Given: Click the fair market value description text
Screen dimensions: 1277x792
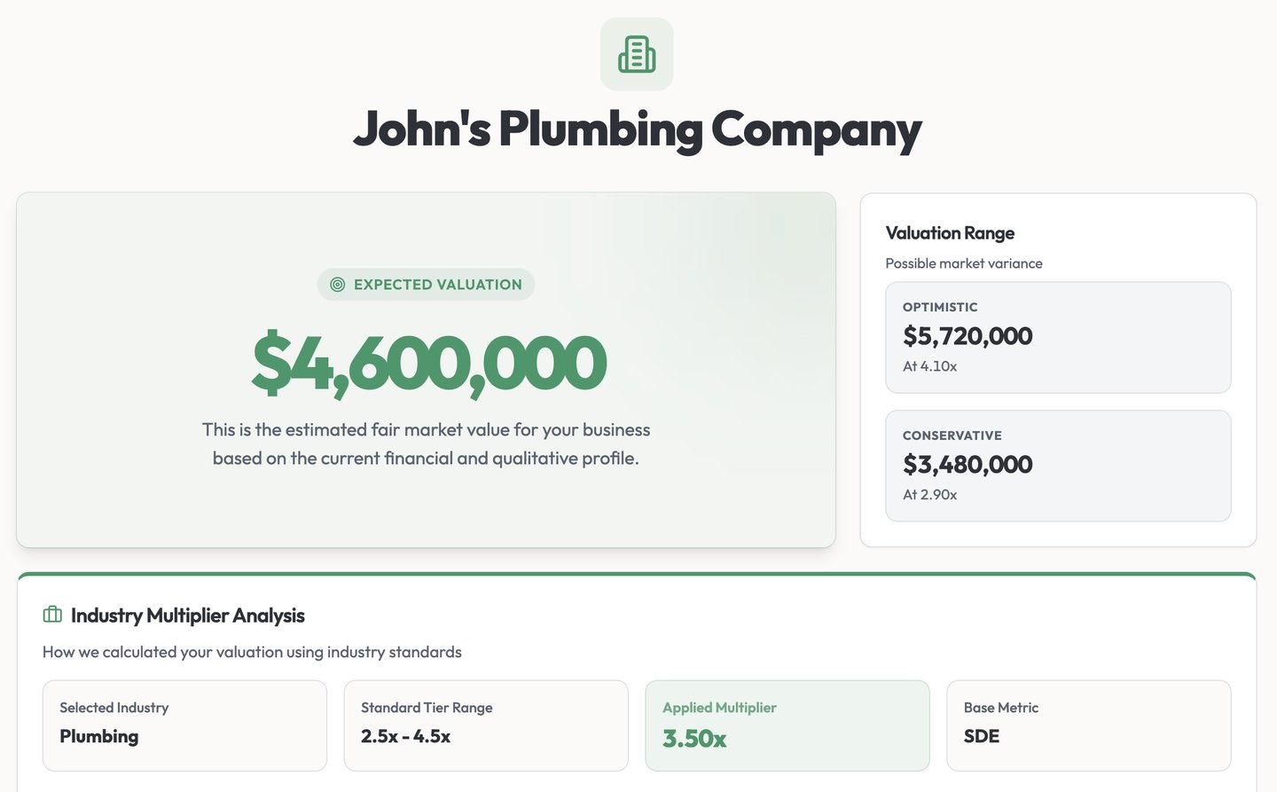Looking at the screenshot, I should [x=426, y=443].
